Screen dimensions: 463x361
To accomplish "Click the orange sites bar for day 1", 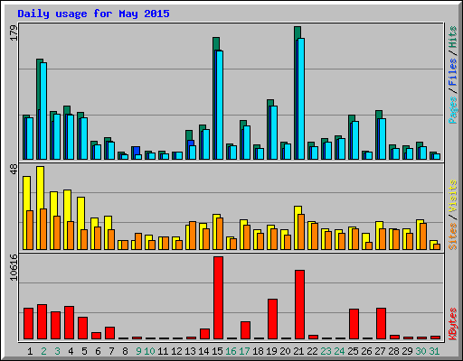I will point(30,230).
